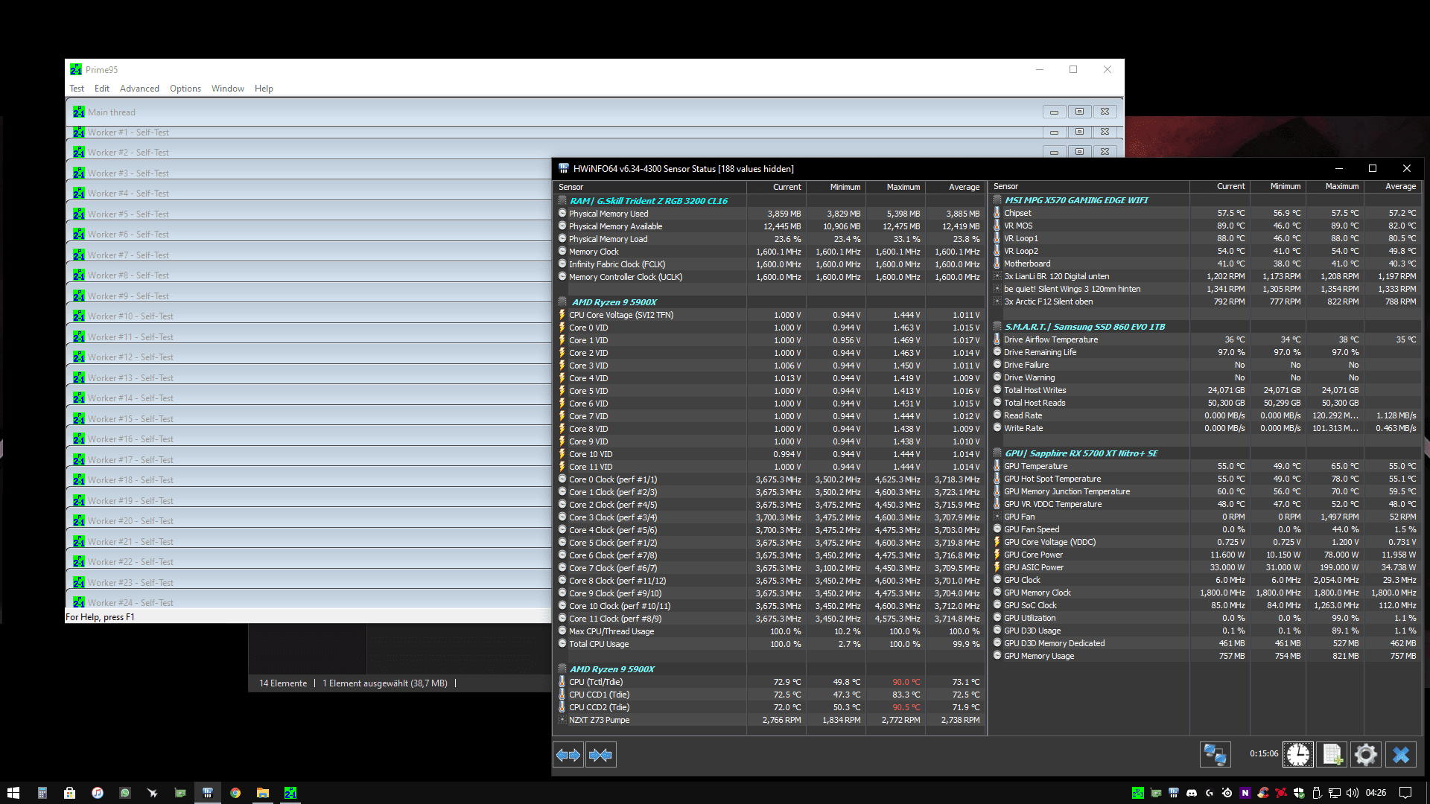
Task: Open Prime95 Edit menu
Action: pyautogui.click(x=102, y=89)
